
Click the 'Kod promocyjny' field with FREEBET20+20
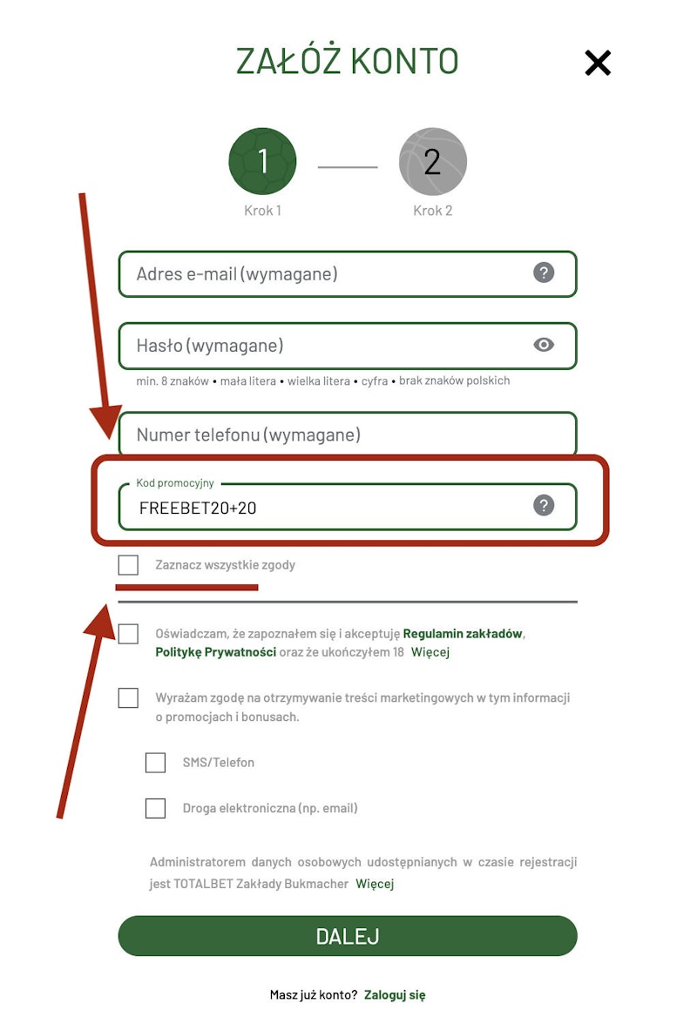331,508
